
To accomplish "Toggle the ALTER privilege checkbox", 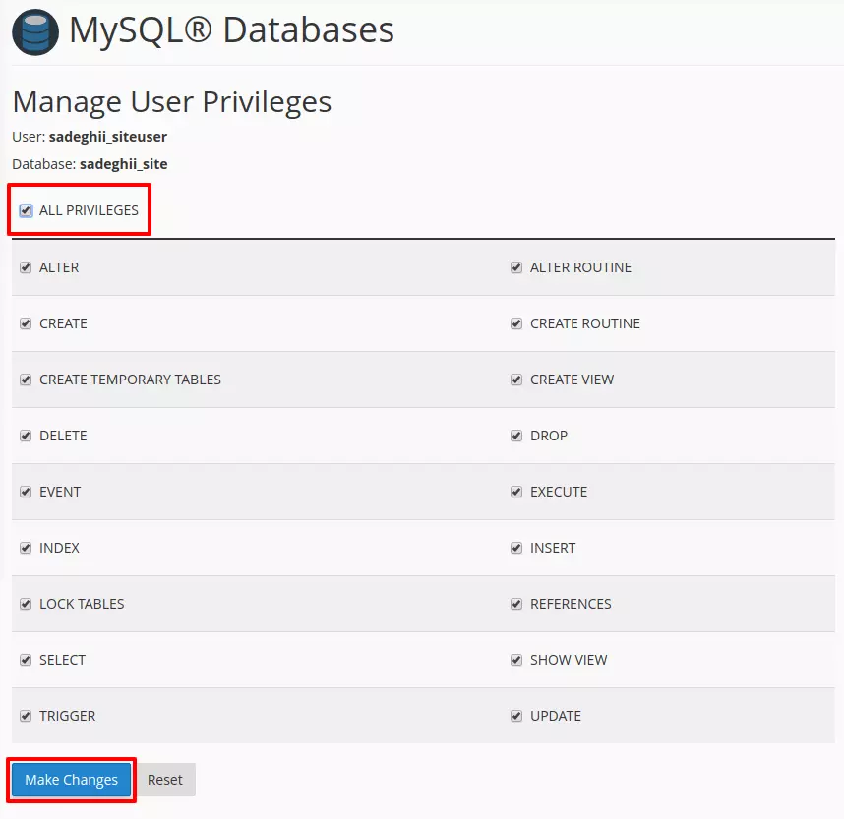I will click(x=26, y=267).
